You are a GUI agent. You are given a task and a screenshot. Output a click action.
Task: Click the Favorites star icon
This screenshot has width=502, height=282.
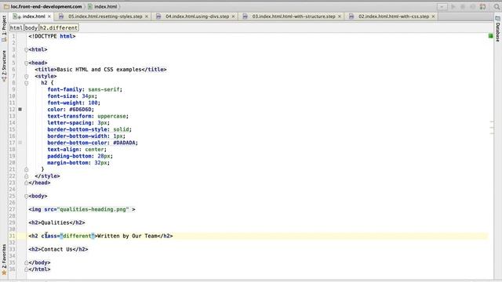pyautogui.click(x=4, y=273)
